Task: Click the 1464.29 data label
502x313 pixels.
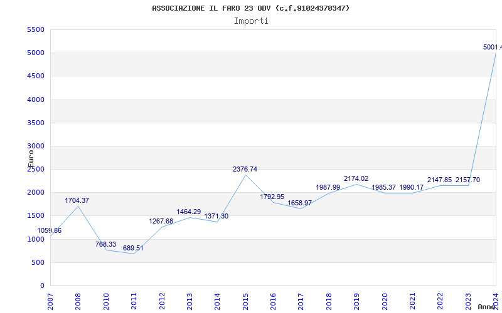Action: click(189, 212)
